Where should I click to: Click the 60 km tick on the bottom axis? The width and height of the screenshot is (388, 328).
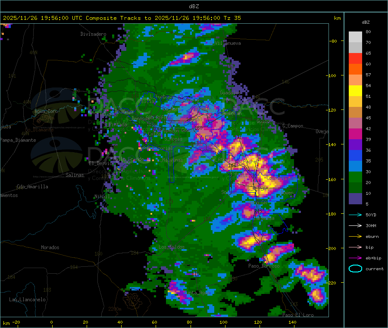tap(154, 322)
